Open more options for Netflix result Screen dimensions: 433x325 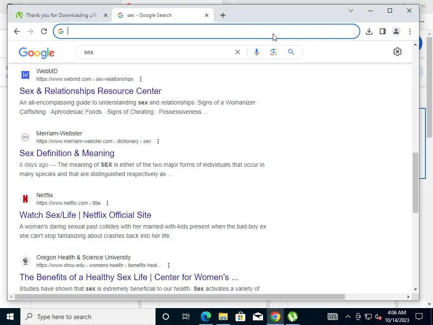[x=107, y=203]
